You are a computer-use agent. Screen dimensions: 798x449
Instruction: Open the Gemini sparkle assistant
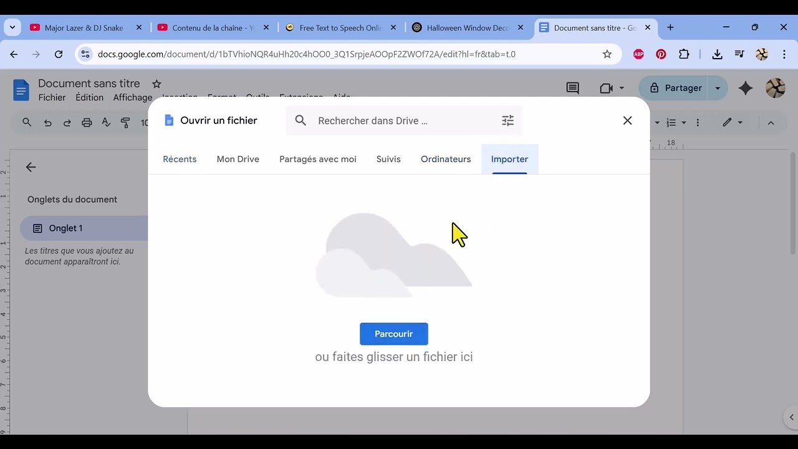[746, 89]
